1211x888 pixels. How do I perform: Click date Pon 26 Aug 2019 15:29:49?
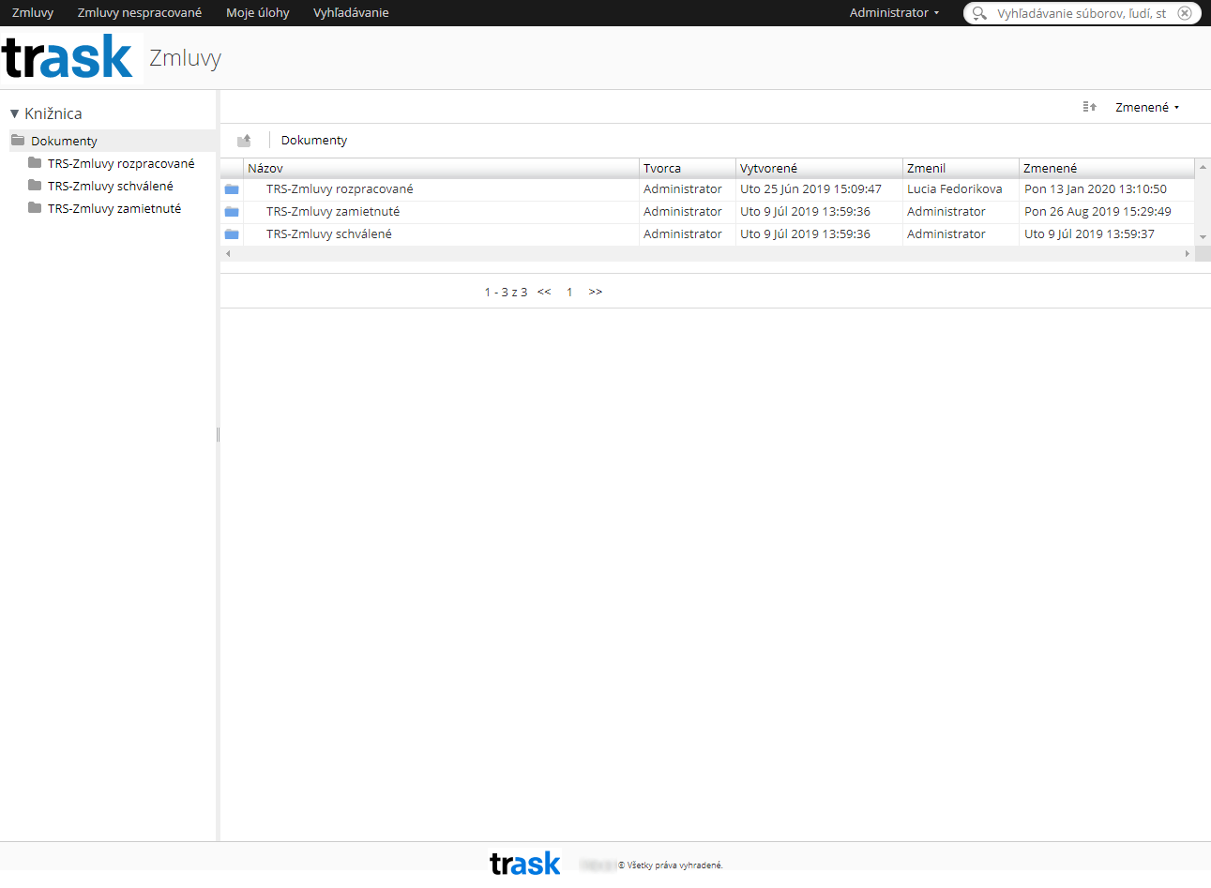1097,211
